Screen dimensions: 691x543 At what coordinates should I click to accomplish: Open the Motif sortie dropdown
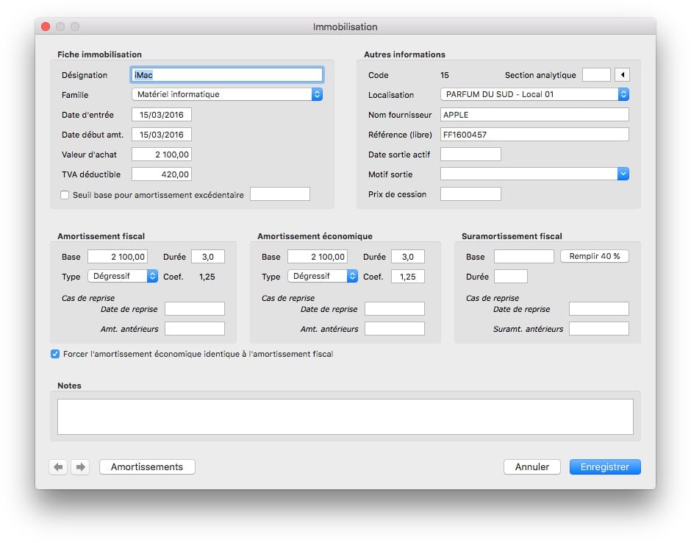[534, 174]
